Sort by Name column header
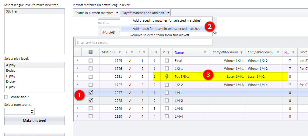 click(179, 52)
